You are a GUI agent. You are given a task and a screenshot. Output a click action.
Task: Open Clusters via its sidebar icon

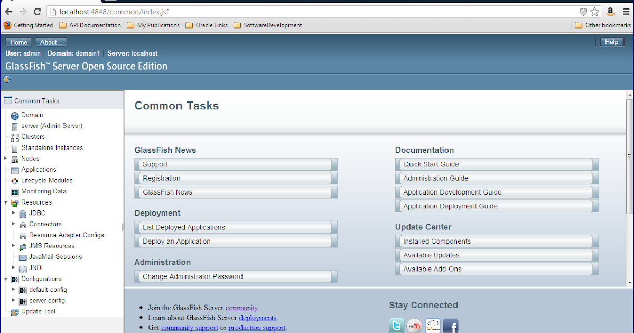(x=14, y=137)
